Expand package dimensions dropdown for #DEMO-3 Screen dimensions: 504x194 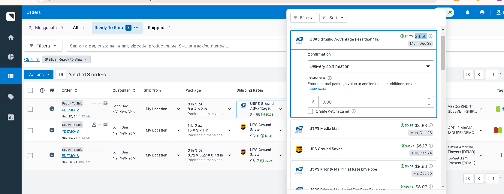pyautogui.click(x=230, y=130)
